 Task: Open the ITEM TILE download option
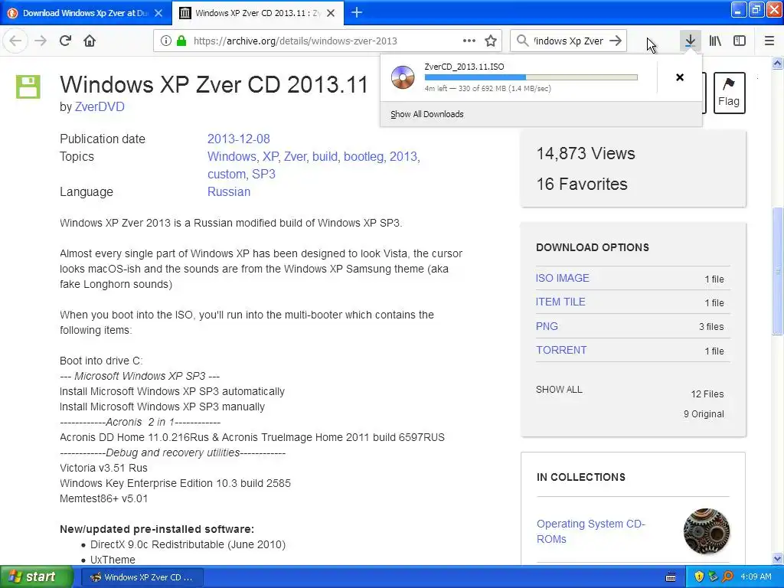coord(560,302)
